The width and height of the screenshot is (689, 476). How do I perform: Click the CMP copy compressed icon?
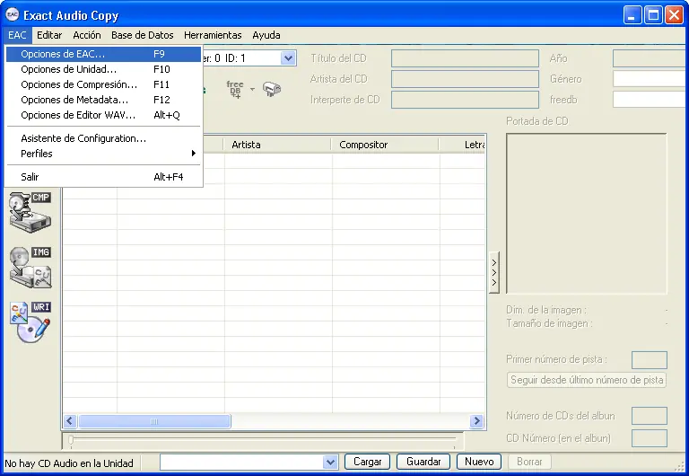coord(30,212)
